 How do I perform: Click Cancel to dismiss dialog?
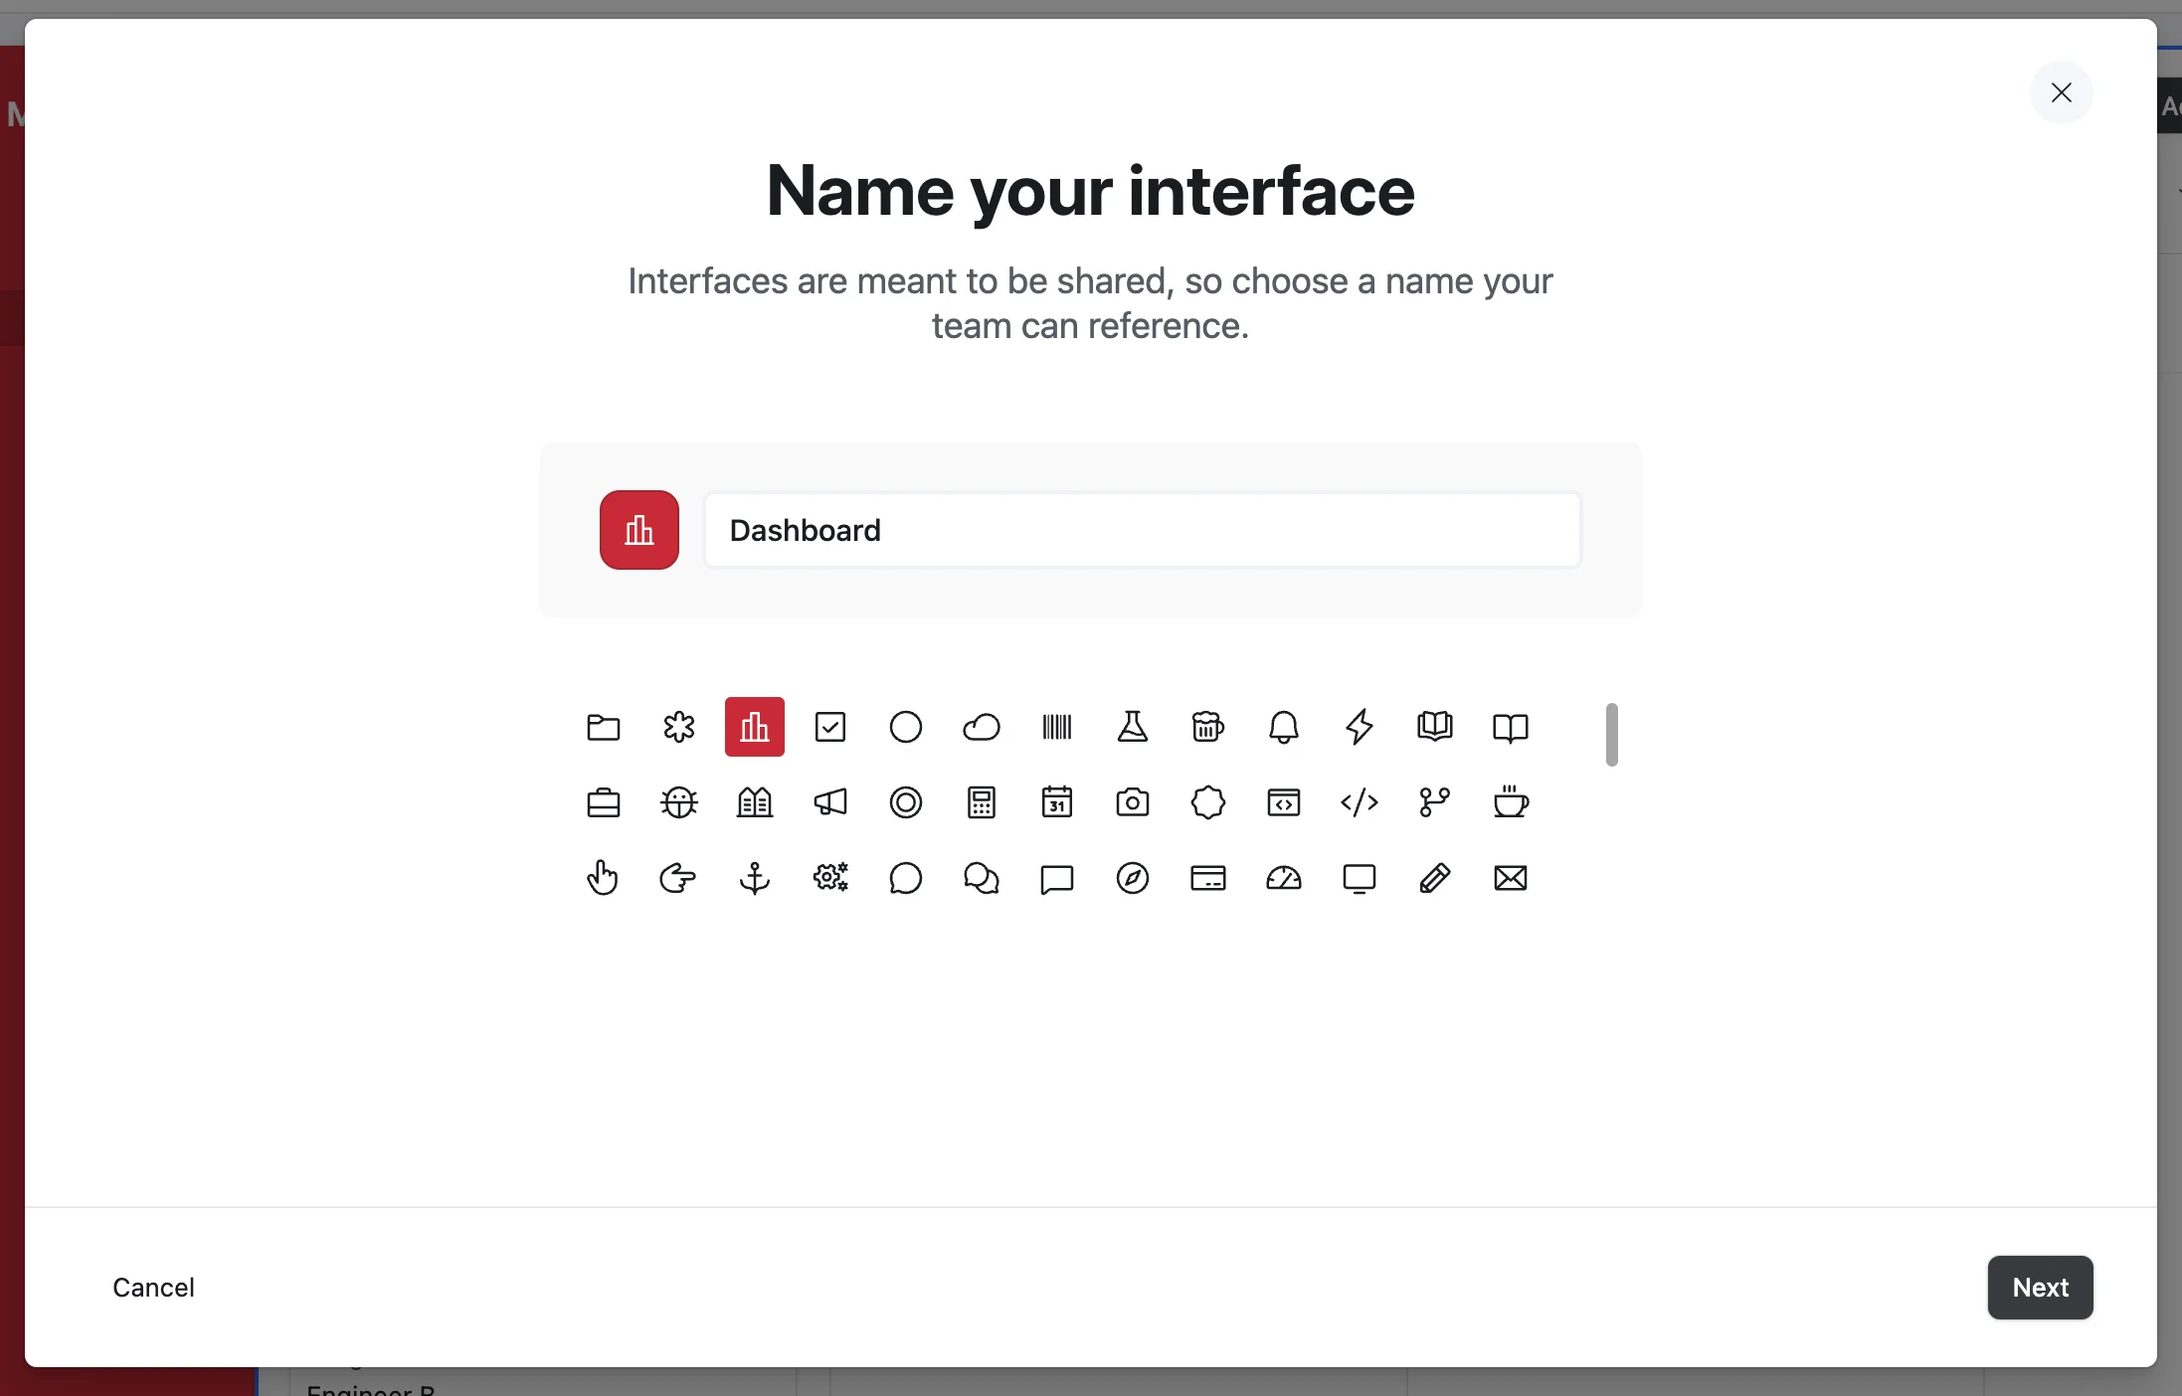tap(153, 1287)
